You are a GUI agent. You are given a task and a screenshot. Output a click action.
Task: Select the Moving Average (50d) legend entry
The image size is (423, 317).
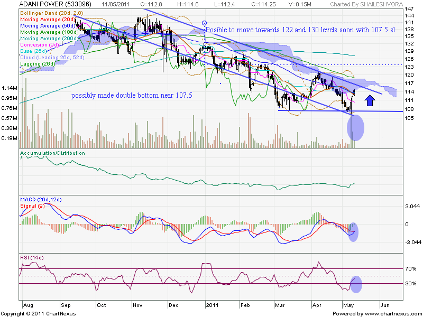(x=48, y=26)
